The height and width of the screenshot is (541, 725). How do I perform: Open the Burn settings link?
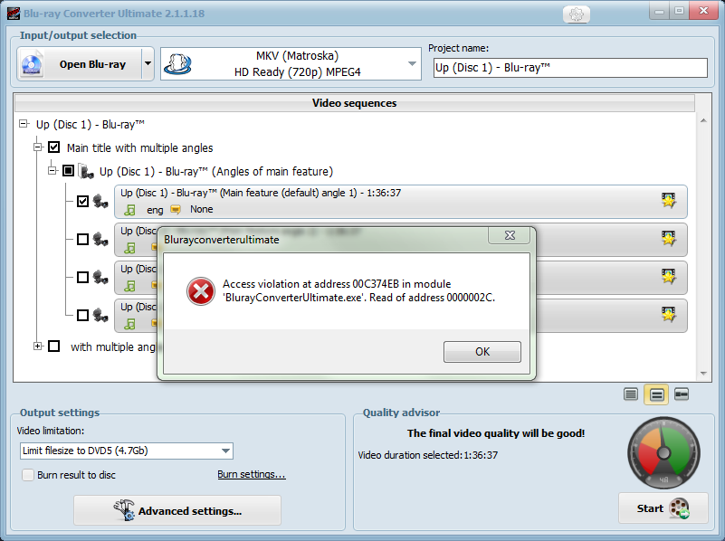pyautogui.click(x=252, y=474)
